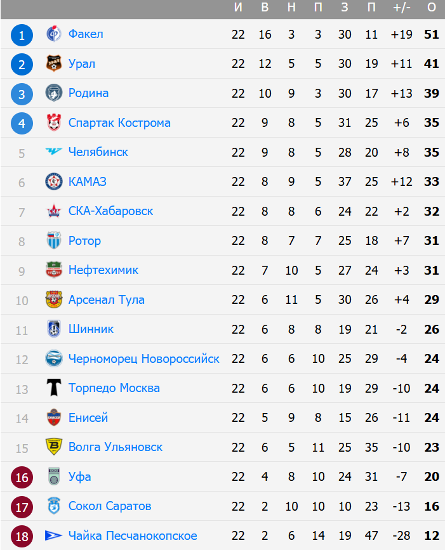Click the 'И' games played column header

coord(238,8)
